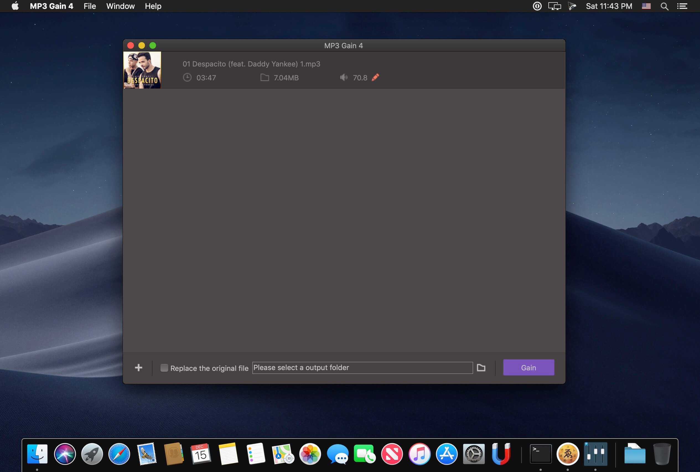Select the Despacito album art thumbnail

(142, 70)
